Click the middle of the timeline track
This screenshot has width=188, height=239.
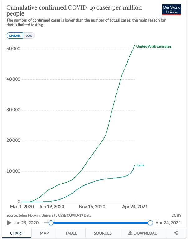click(x=101, y=223)
